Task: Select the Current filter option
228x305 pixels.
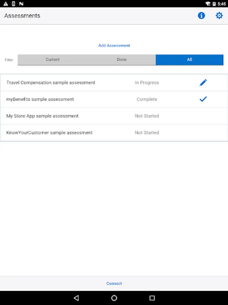Action: pos(53,60)
